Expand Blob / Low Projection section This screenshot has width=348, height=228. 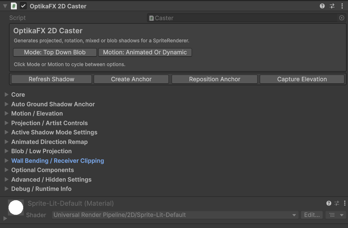6,151
